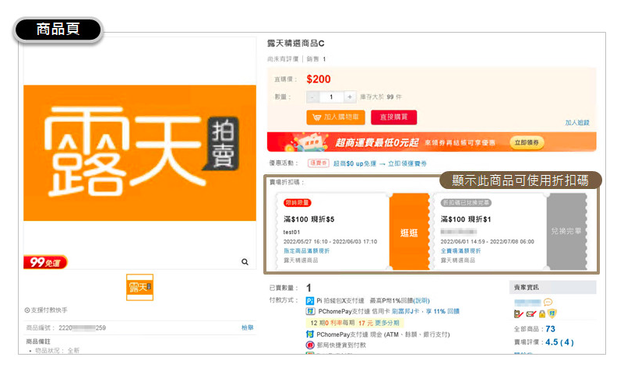This screenshot has height=385, width=624.
Task: Open 加入追蹤 to follow this item
Action: tap(576, 123)
